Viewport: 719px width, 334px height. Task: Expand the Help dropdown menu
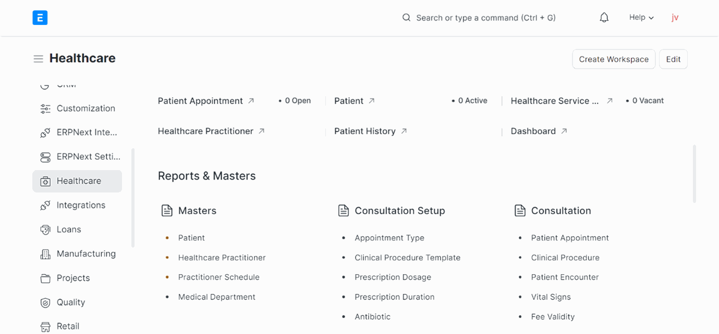(641, 18)
